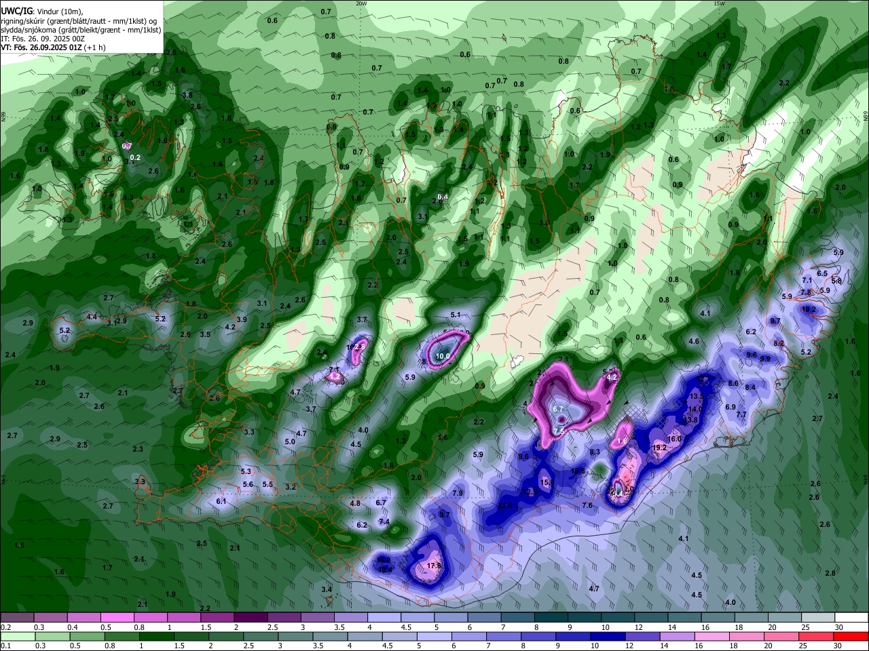Click the 4.8 precipitation value
The width and height of the screenshot is (869, 651).
pos(355,503)
